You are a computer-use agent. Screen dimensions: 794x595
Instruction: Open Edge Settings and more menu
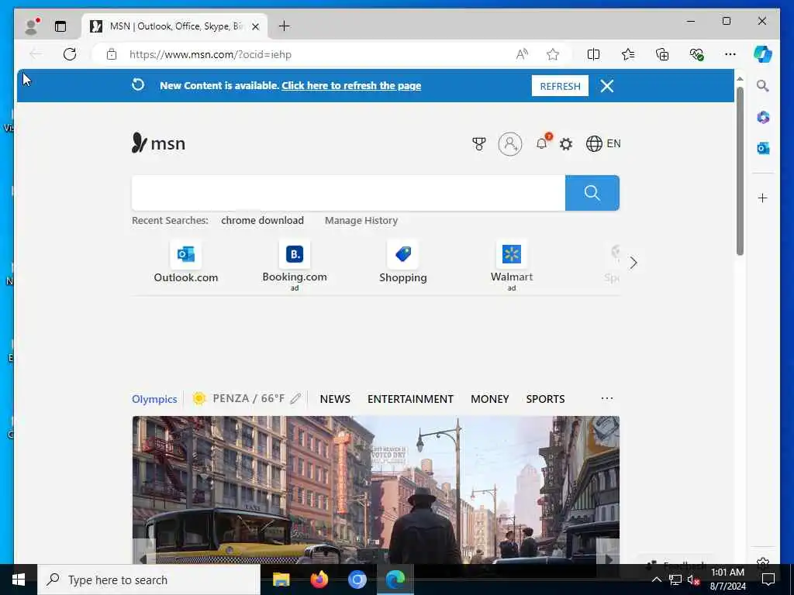point(730,54)
